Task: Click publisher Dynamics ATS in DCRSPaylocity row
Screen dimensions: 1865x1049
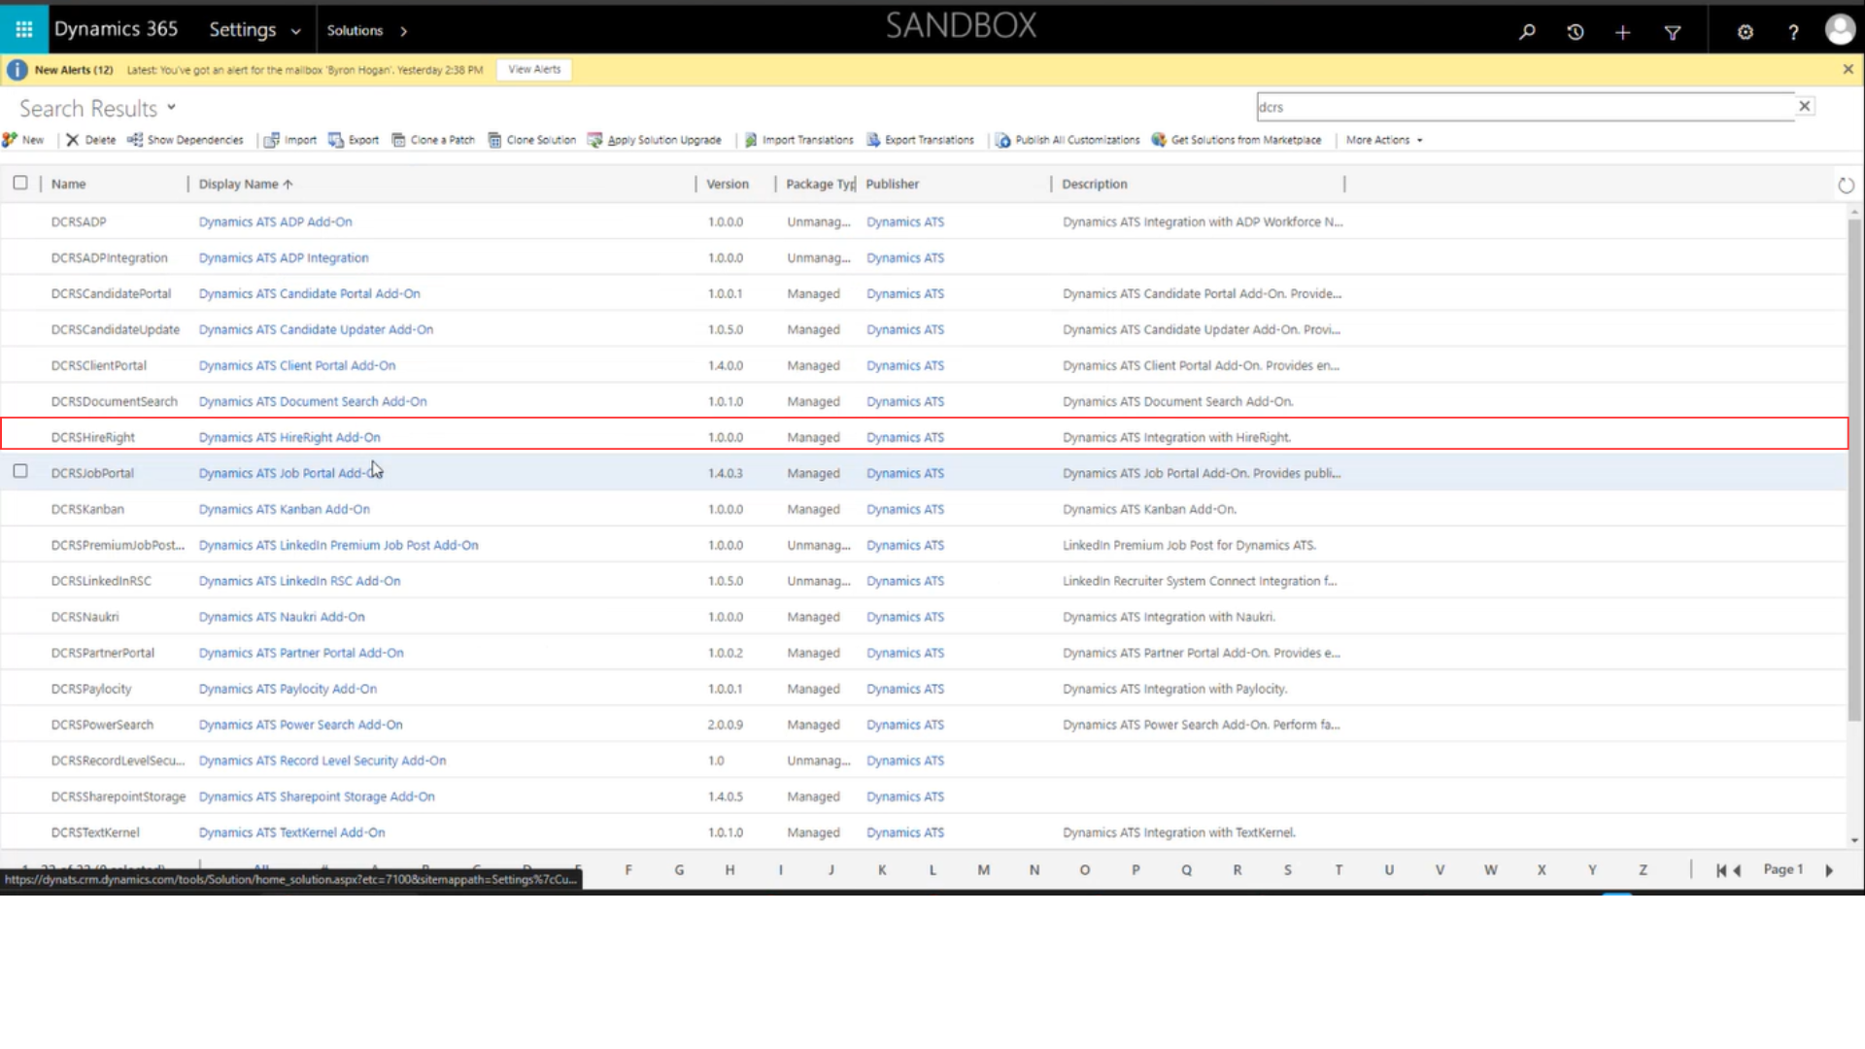Action: point(905,689)
